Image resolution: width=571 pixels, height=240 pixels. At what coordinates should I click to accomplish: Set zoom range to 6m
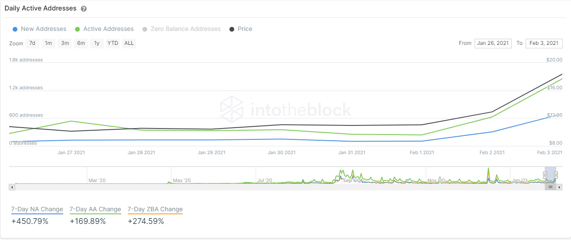[81, 43]
